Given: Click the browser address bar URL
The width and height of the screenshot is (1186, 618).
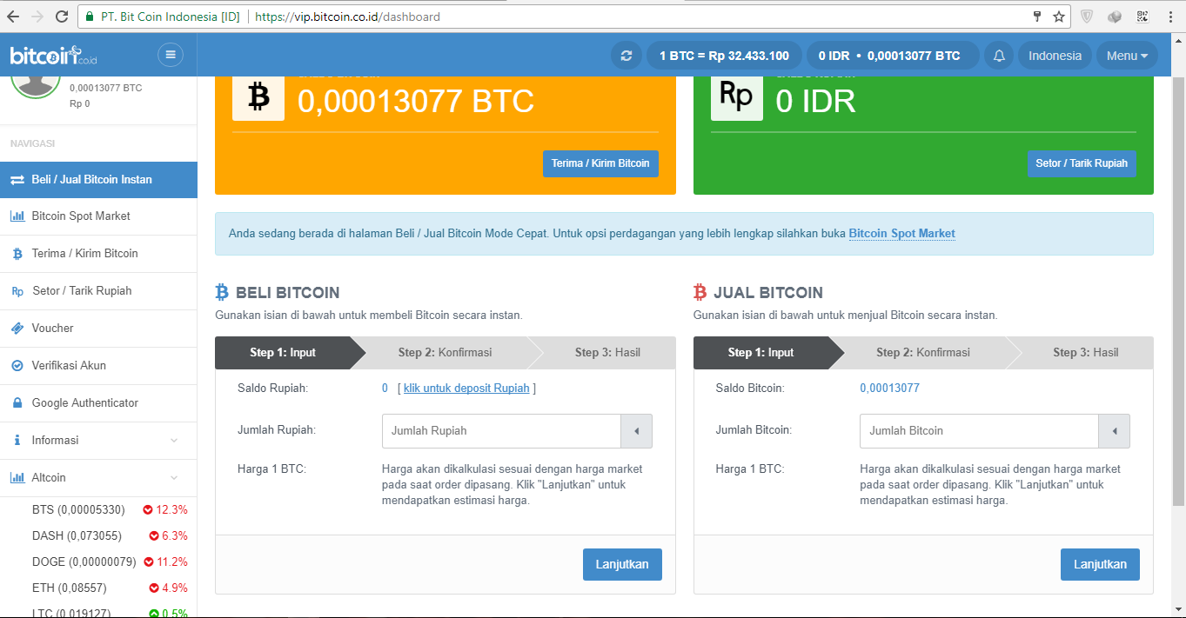Looking at the screenshot, I should point(347,17).
